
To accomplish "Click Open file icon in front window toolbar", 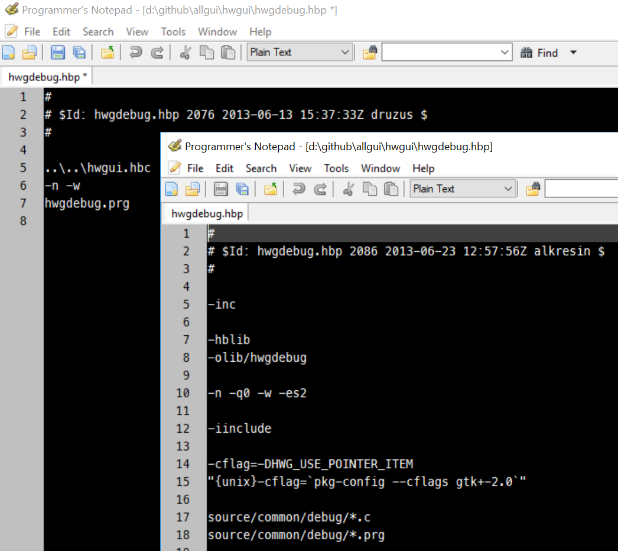I will [192, 189].
